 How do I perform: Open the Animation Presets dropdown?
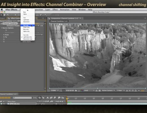tap(37, 26)
